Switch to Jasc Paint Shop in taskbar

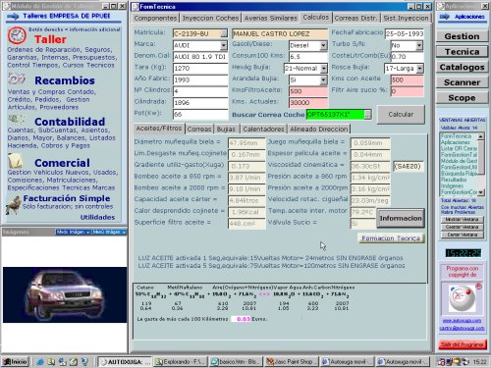(291, 362)
